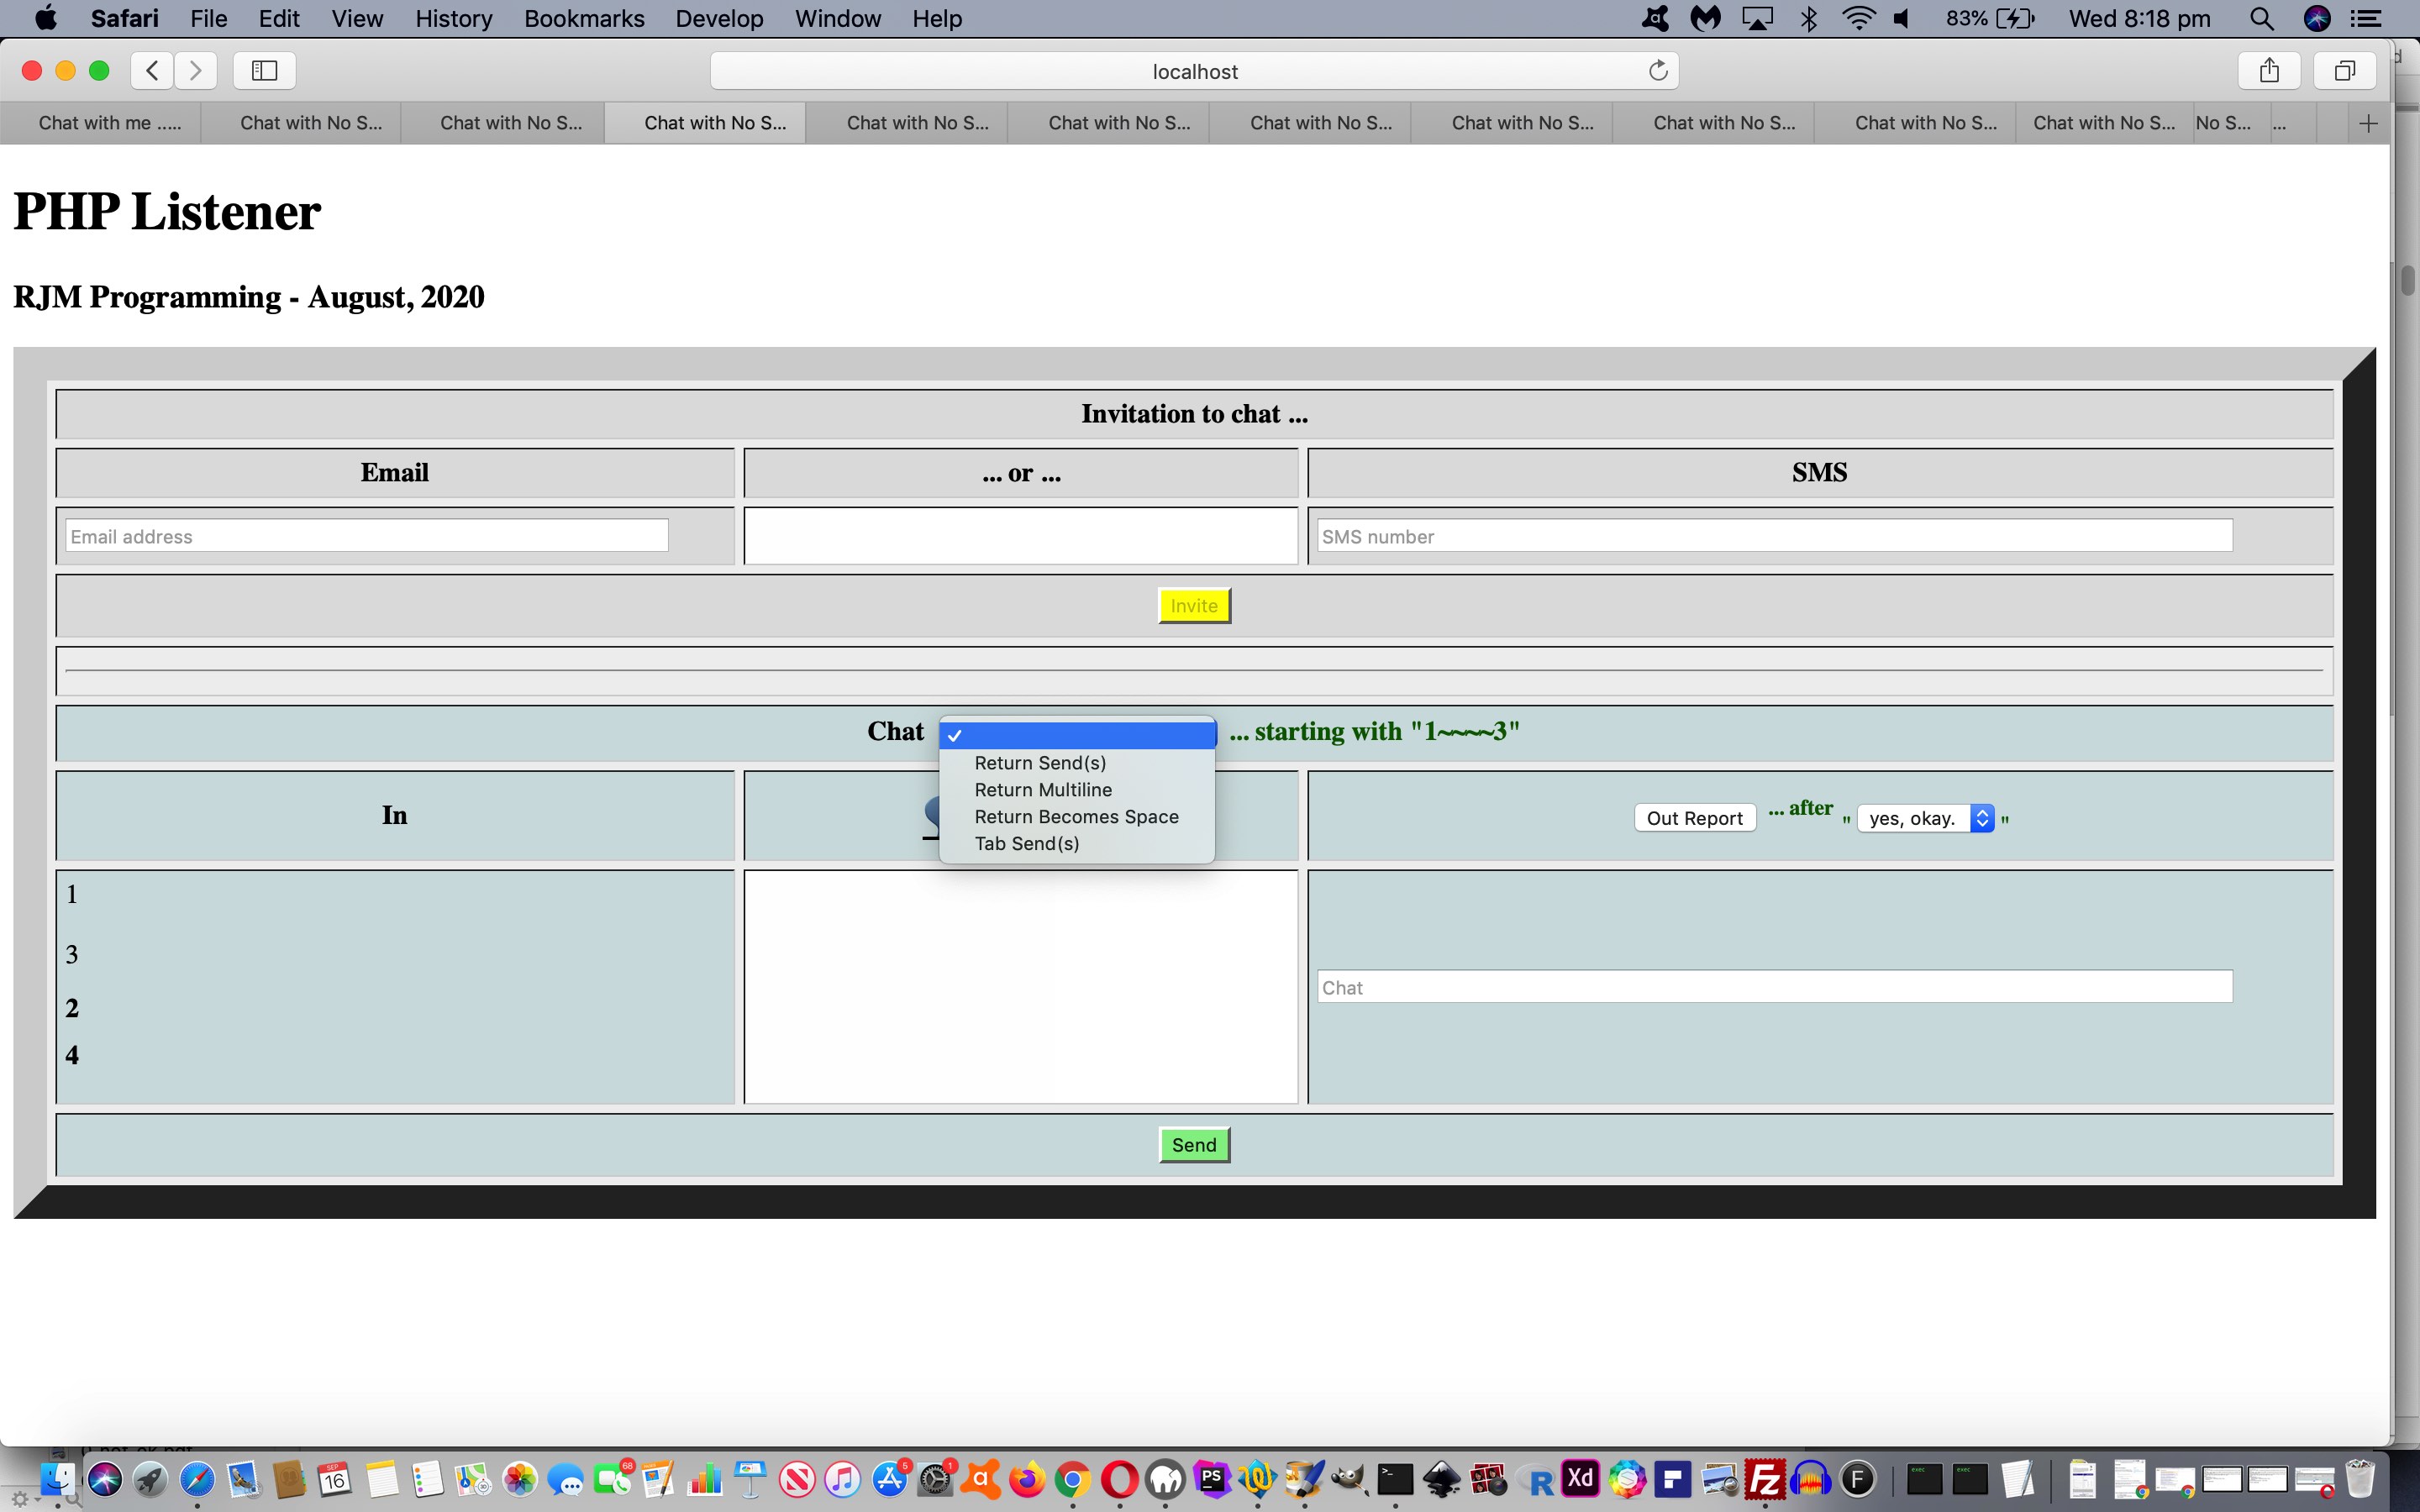Viewport: 2420px width, 1512px height.
Task: Click the FileZilla icon in dock
Action: 1766,1479
